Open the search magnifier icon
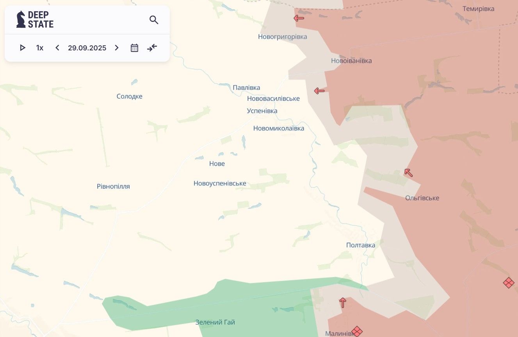Image resolution: width=518 pixels, height=337 pixels. [154, 20]
